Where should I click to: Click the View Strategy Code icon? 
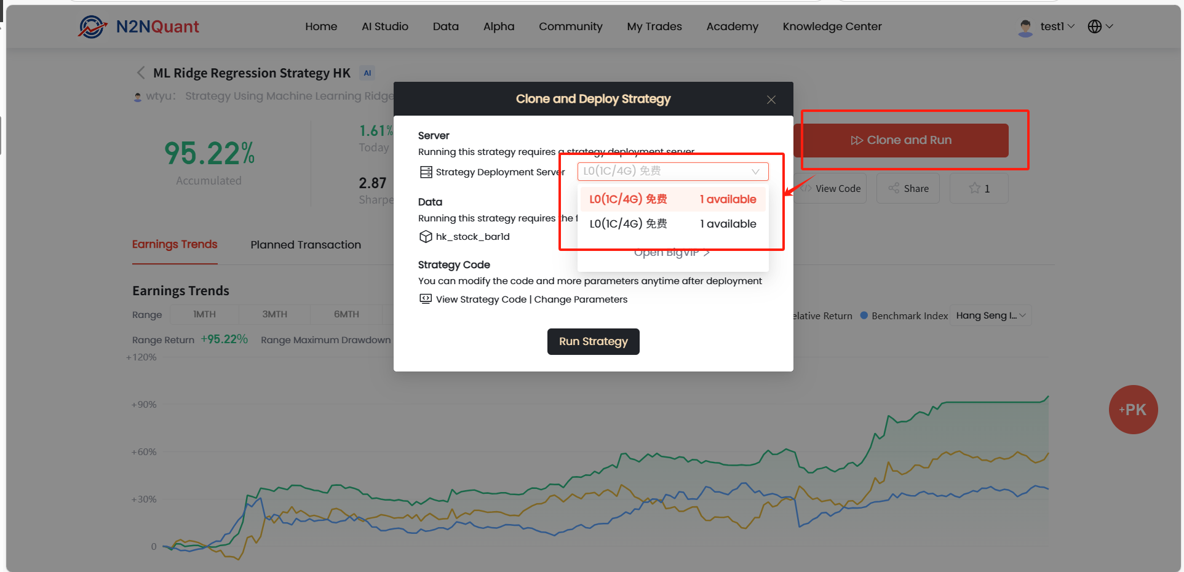(x=426, y=299)
